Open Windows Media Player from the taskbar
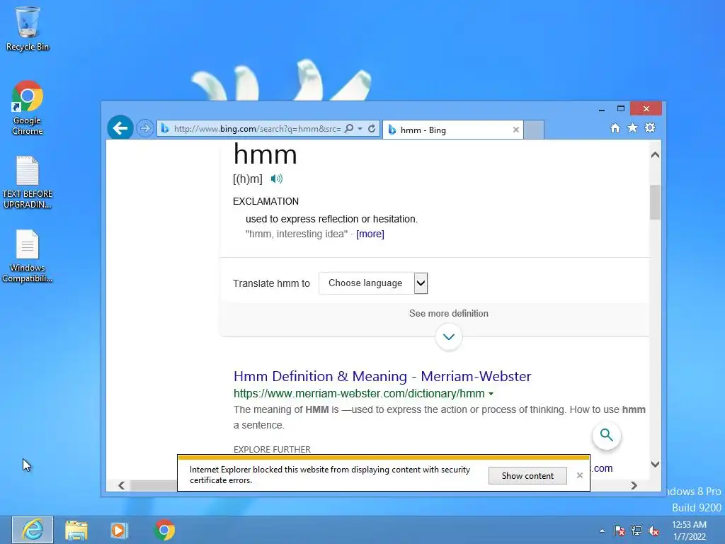Viewport: 725px width, 544px height. [x=119, y=530]
